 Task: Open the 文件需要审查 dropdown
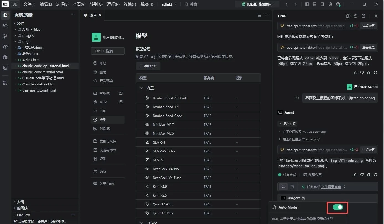(x=333, y=187)
